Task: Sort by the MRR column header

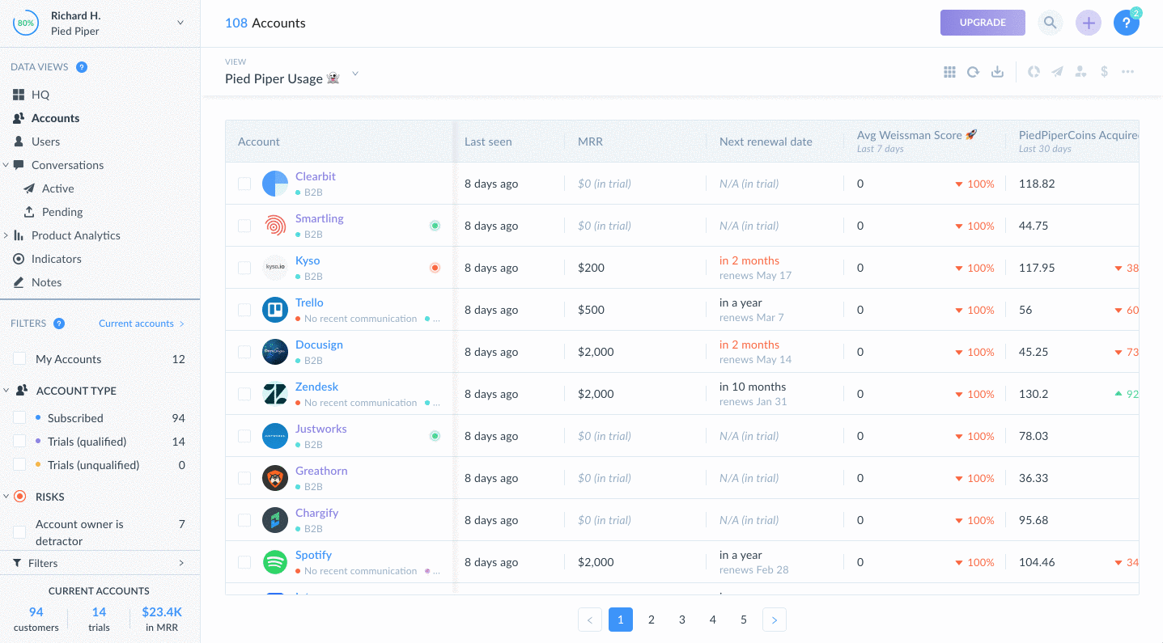Action: (x=590, y=142)
